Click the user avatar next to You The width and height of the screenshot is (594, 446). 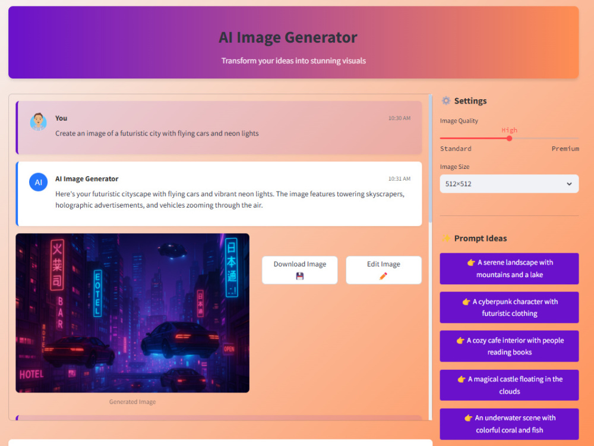pyautogui.click(x=38, y=122)
